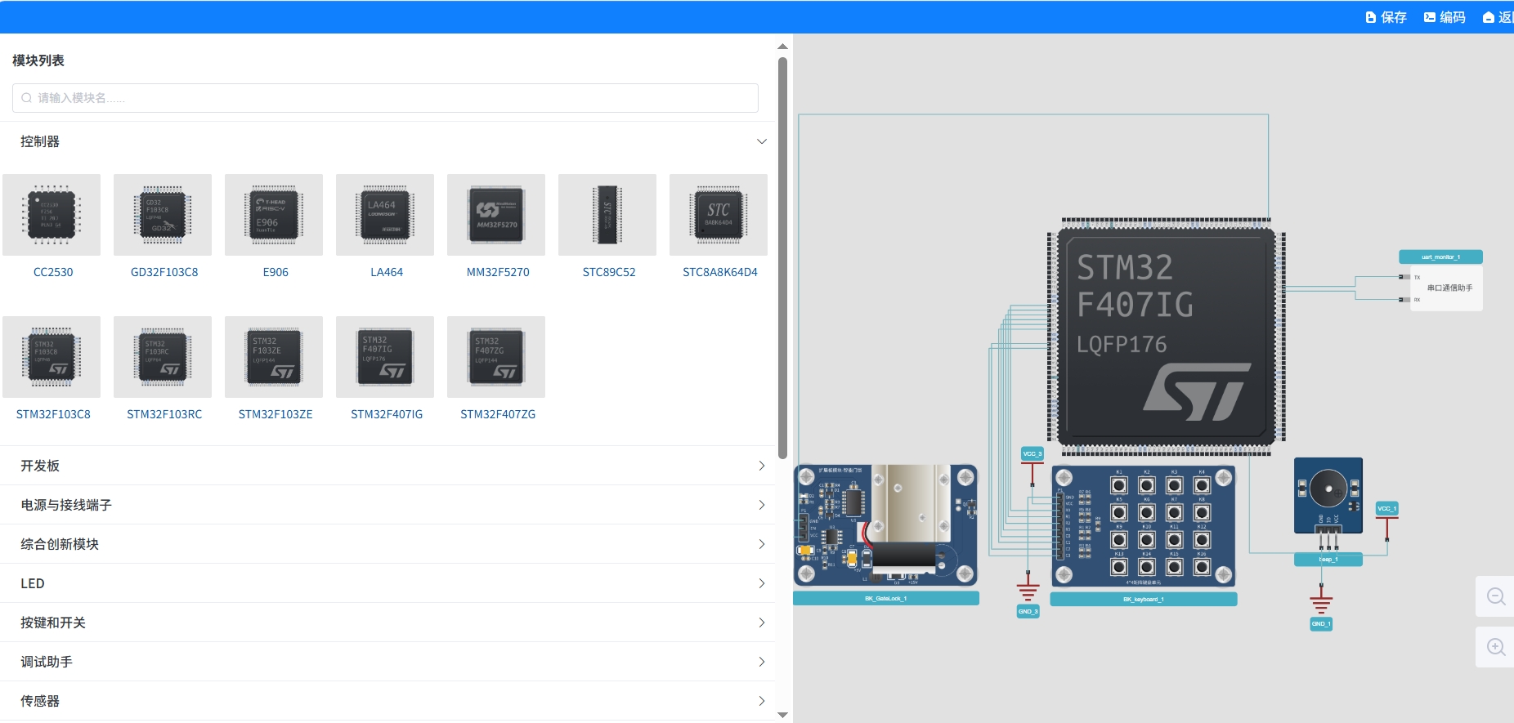Click the 模块列表 heading text

pos(38,60)
